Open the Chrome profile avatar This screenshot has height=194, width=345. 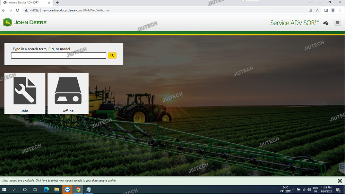click(x=333, y=10)
